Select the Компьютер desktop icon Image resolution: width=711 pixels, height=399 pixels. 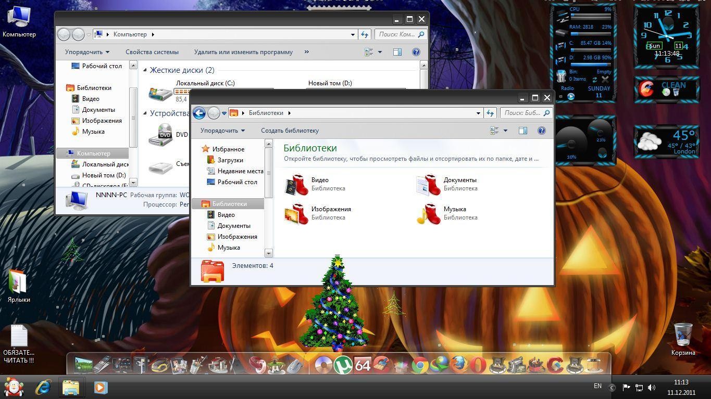(19, 22)
